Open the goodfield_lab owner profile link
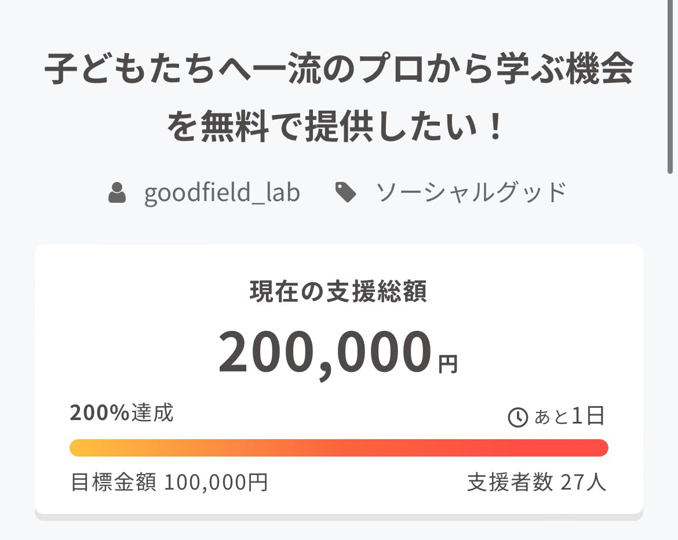 [222, 193]
